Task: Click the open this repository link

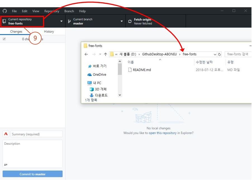Action: pyautogui.click(x=163, y=133)
